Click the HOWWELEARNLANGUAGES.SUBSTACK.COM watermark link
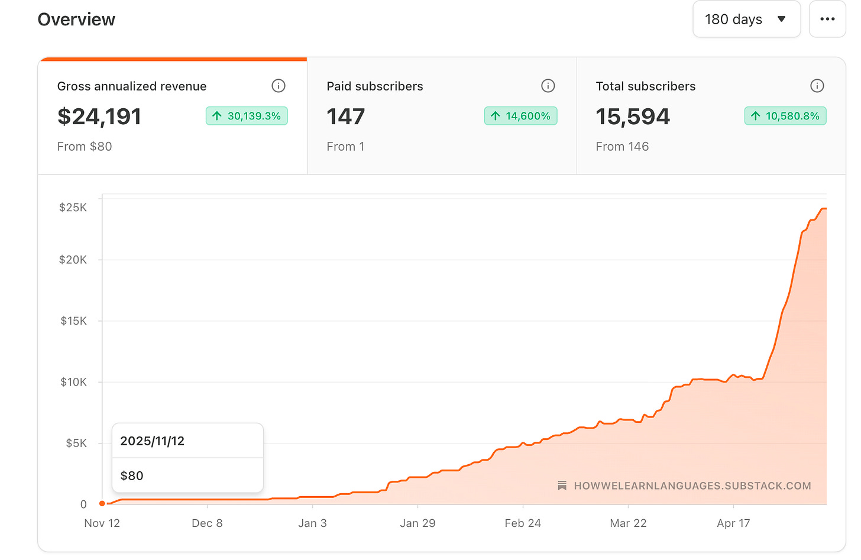861x560 pixels. (x=692, y=485)
